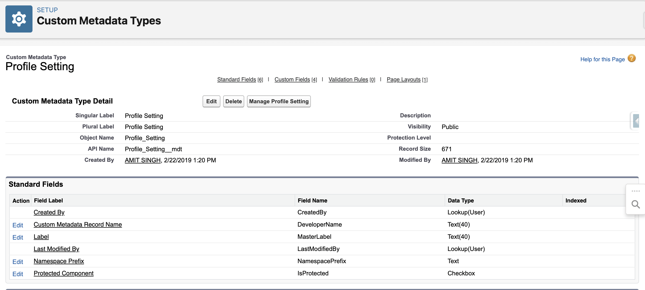Click the magnifying glass search icon
This screenshot has width=645, height=290.
click(x=636, y=204)
